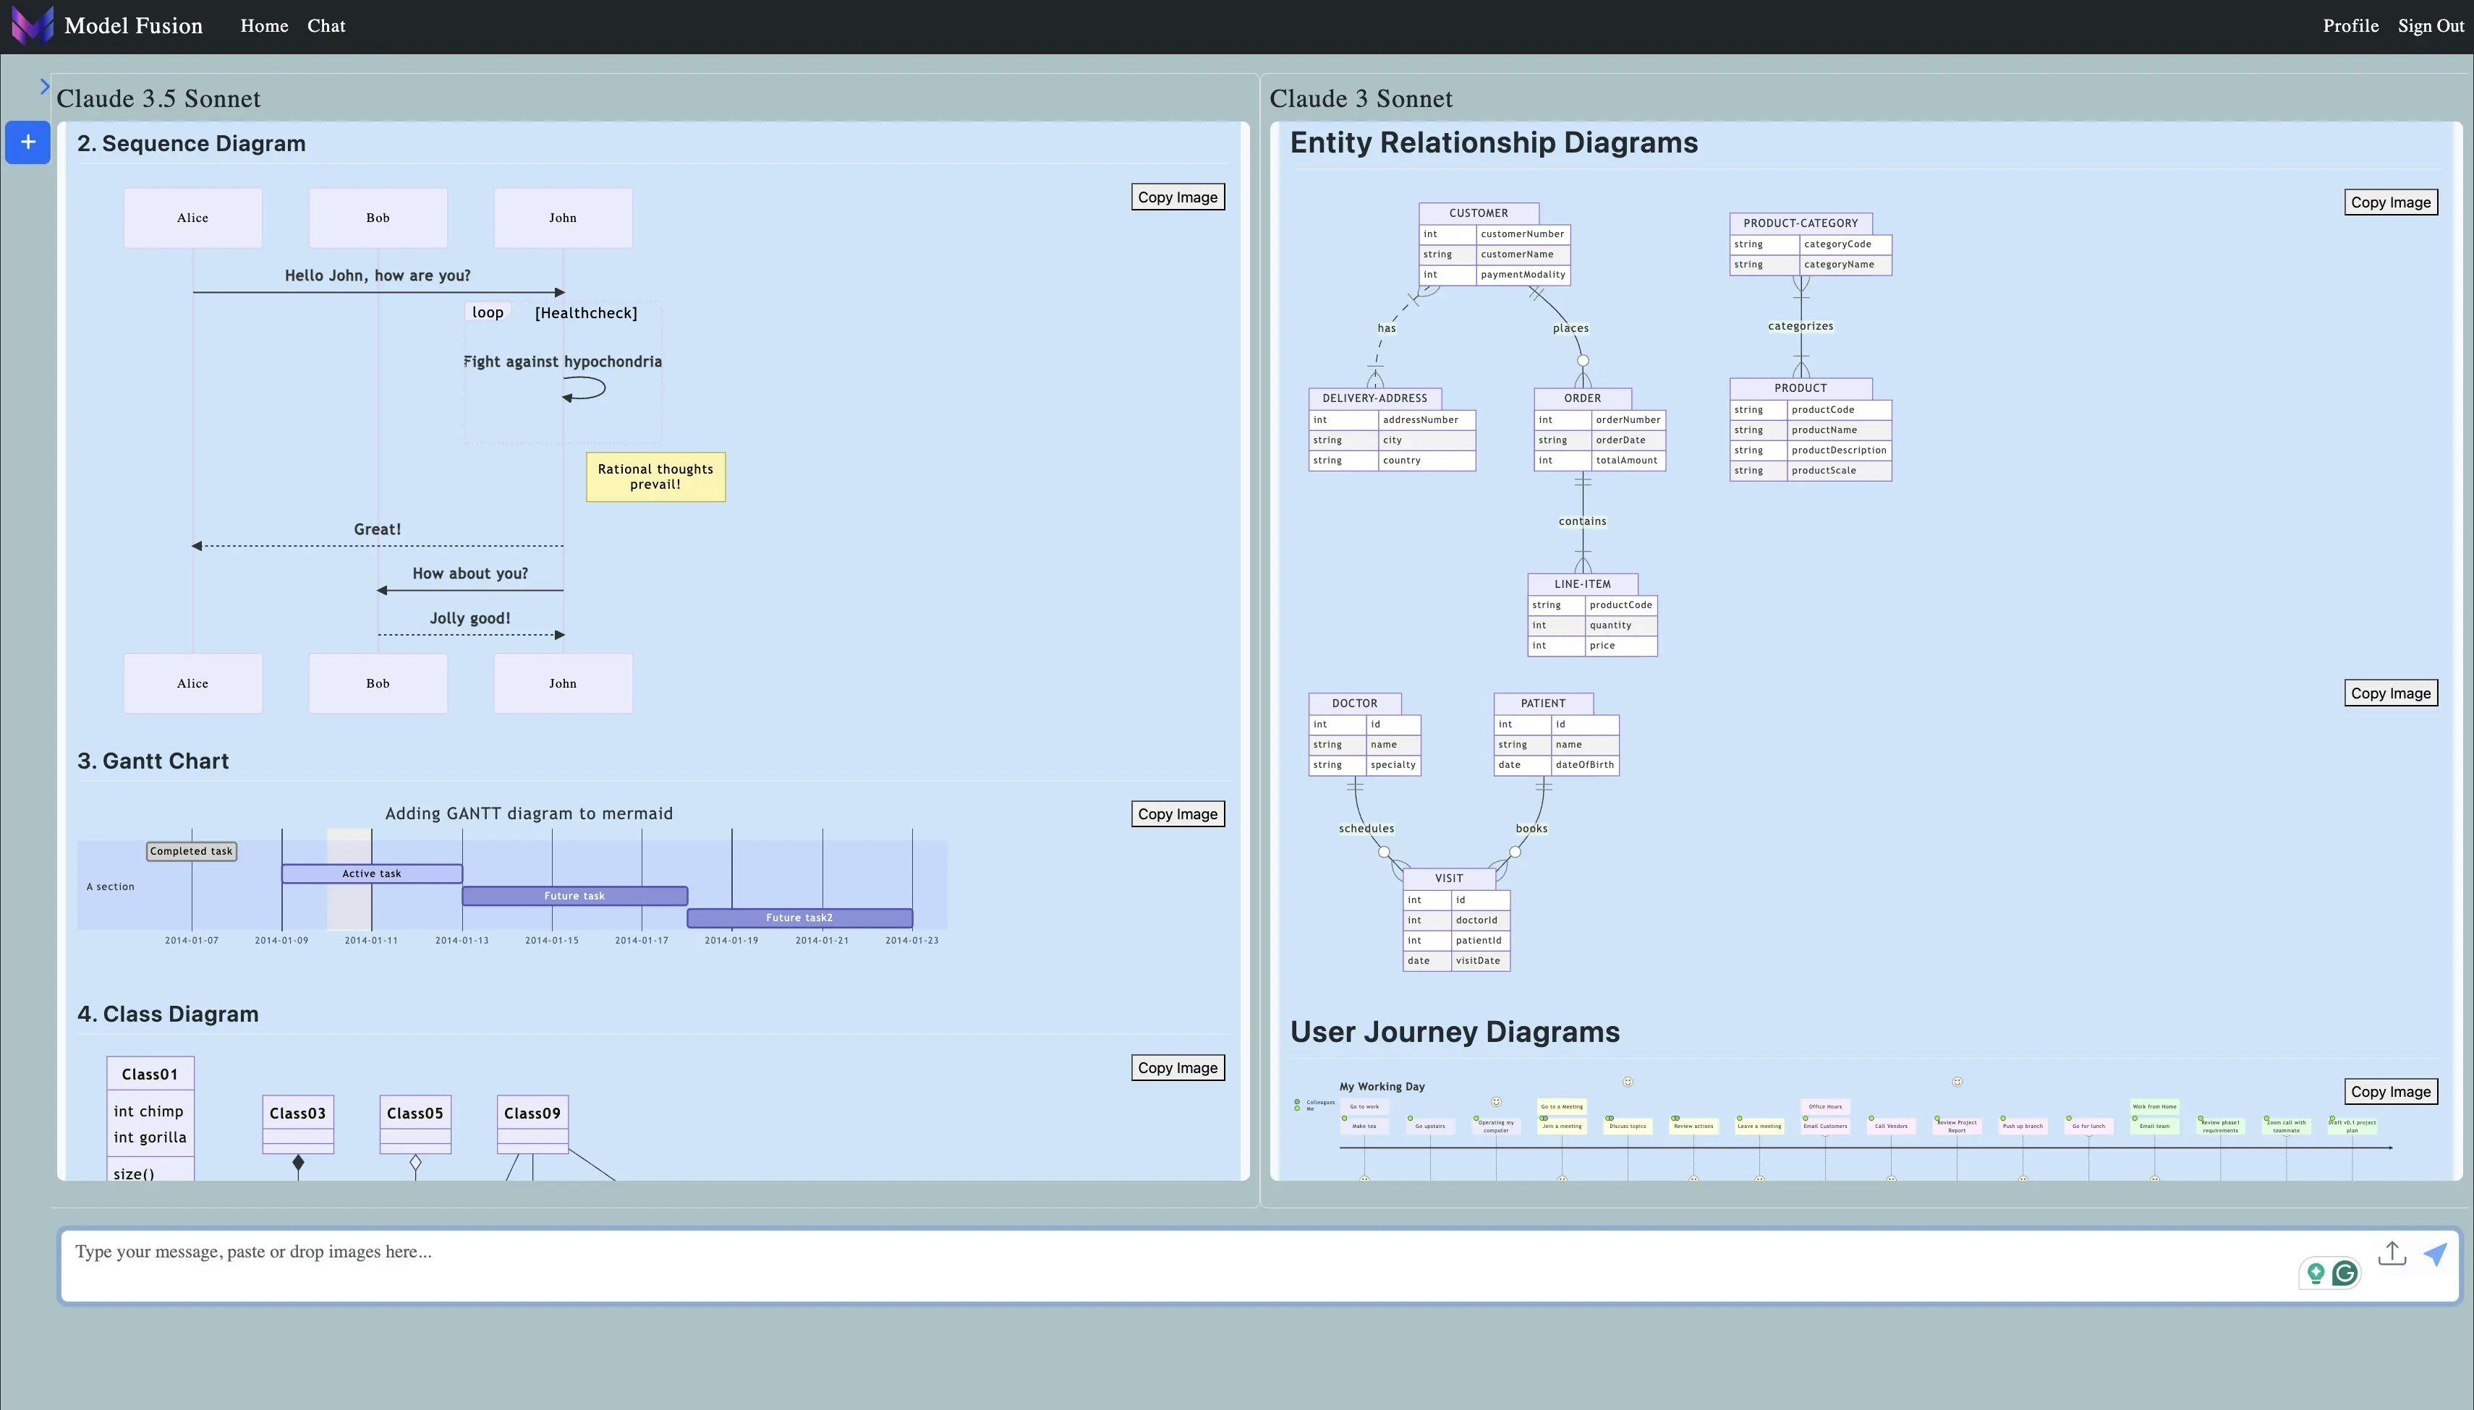The width and height of the screenshot is (2474, 1410).
Task: Click the send message paper plane icon
Action: click(2435, 1254)
